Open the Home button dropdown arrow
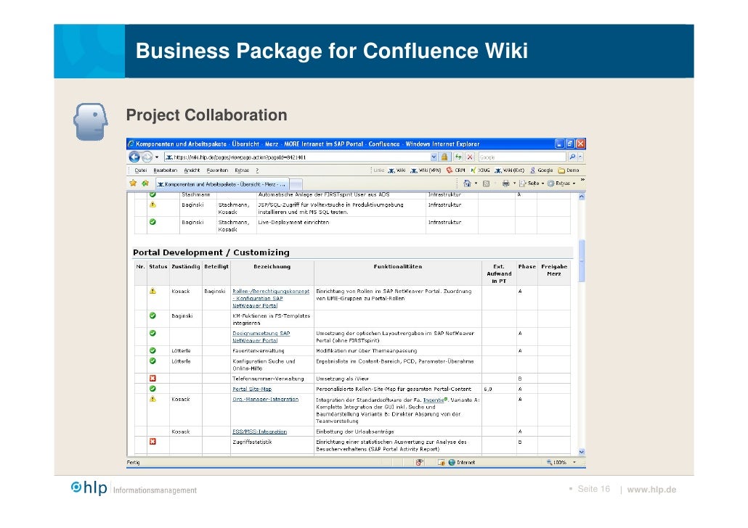The width and height of the screenshot is (748, 528). click(476, 183)
